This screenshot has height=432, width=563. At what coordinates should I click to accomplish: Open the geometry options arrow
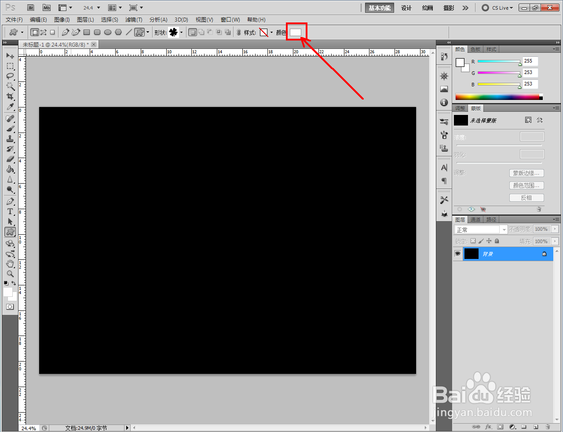148,32
